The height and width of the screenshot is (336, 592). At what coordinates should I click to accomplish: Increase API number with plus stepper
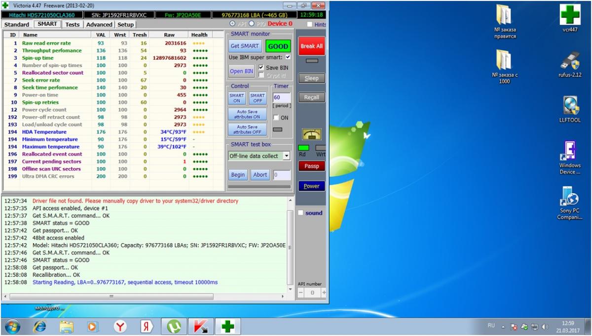[324, 293]
